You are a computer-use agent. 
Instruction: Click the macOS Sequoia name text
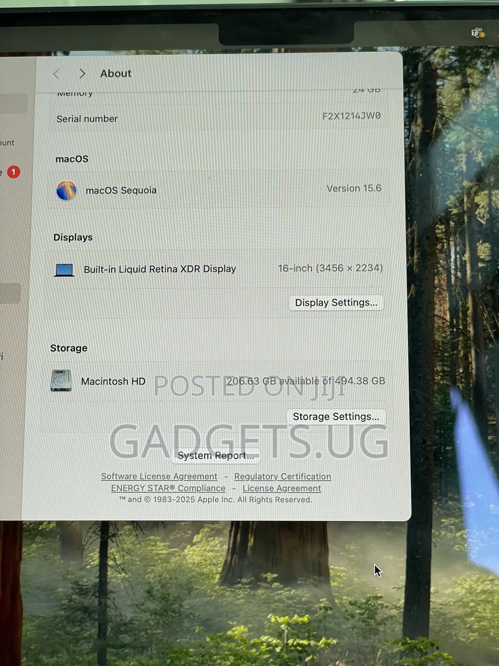tap(121, 190)
